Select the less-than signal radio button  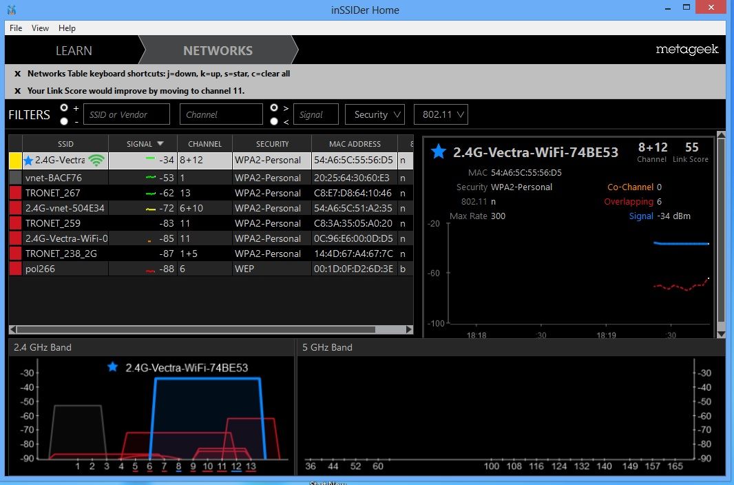point(274,121)
